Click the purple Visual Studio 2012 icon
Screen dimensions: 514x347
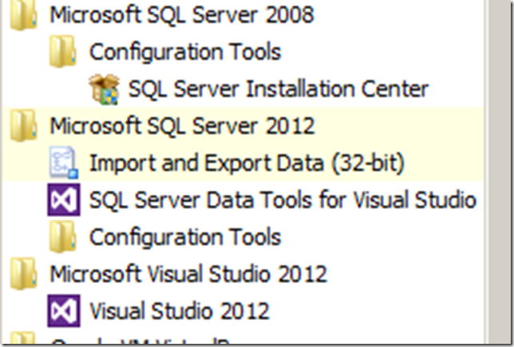62,310
